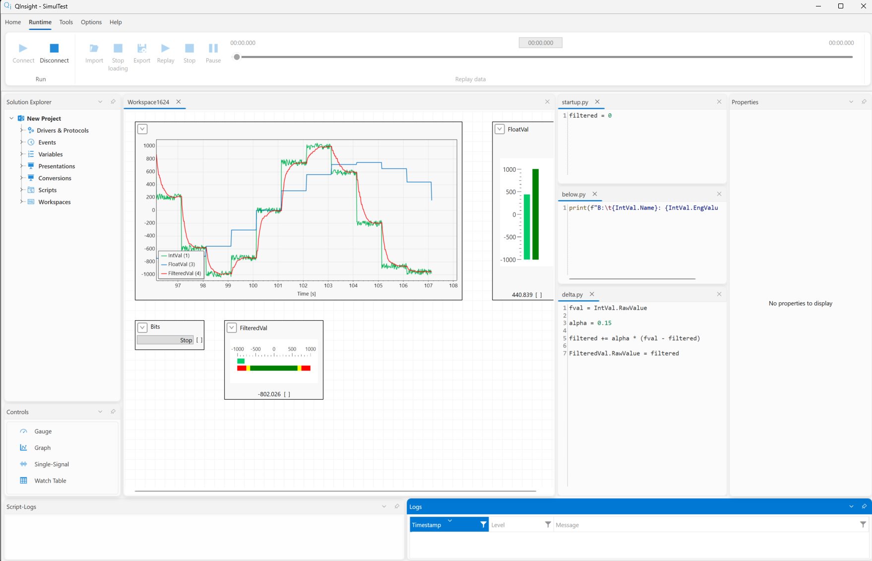Pin the Solution Explorer panel
872x561 pixels.
tap(113, 102)
